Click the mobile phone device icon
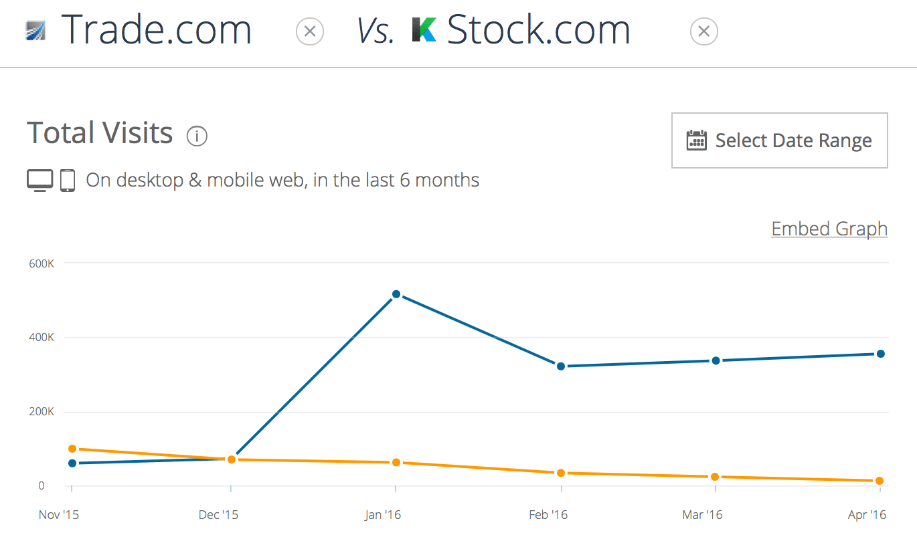917x543 pixels. coord(68,181)
